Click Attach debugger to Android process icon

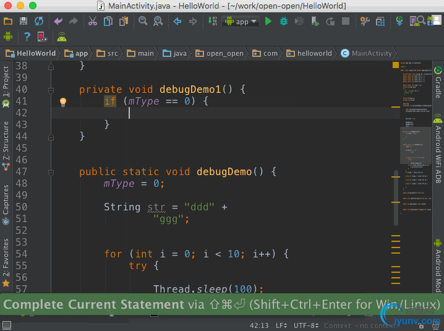(315, 21)
